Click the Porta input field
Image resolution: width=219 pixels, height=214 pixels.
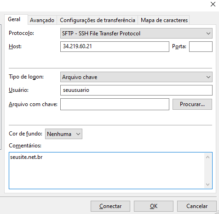201,46
